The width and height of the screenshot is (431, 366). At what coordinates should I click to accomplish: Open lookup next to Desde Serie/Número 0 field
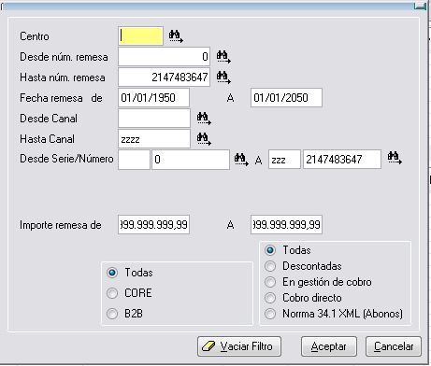click(x=241, y=160)
